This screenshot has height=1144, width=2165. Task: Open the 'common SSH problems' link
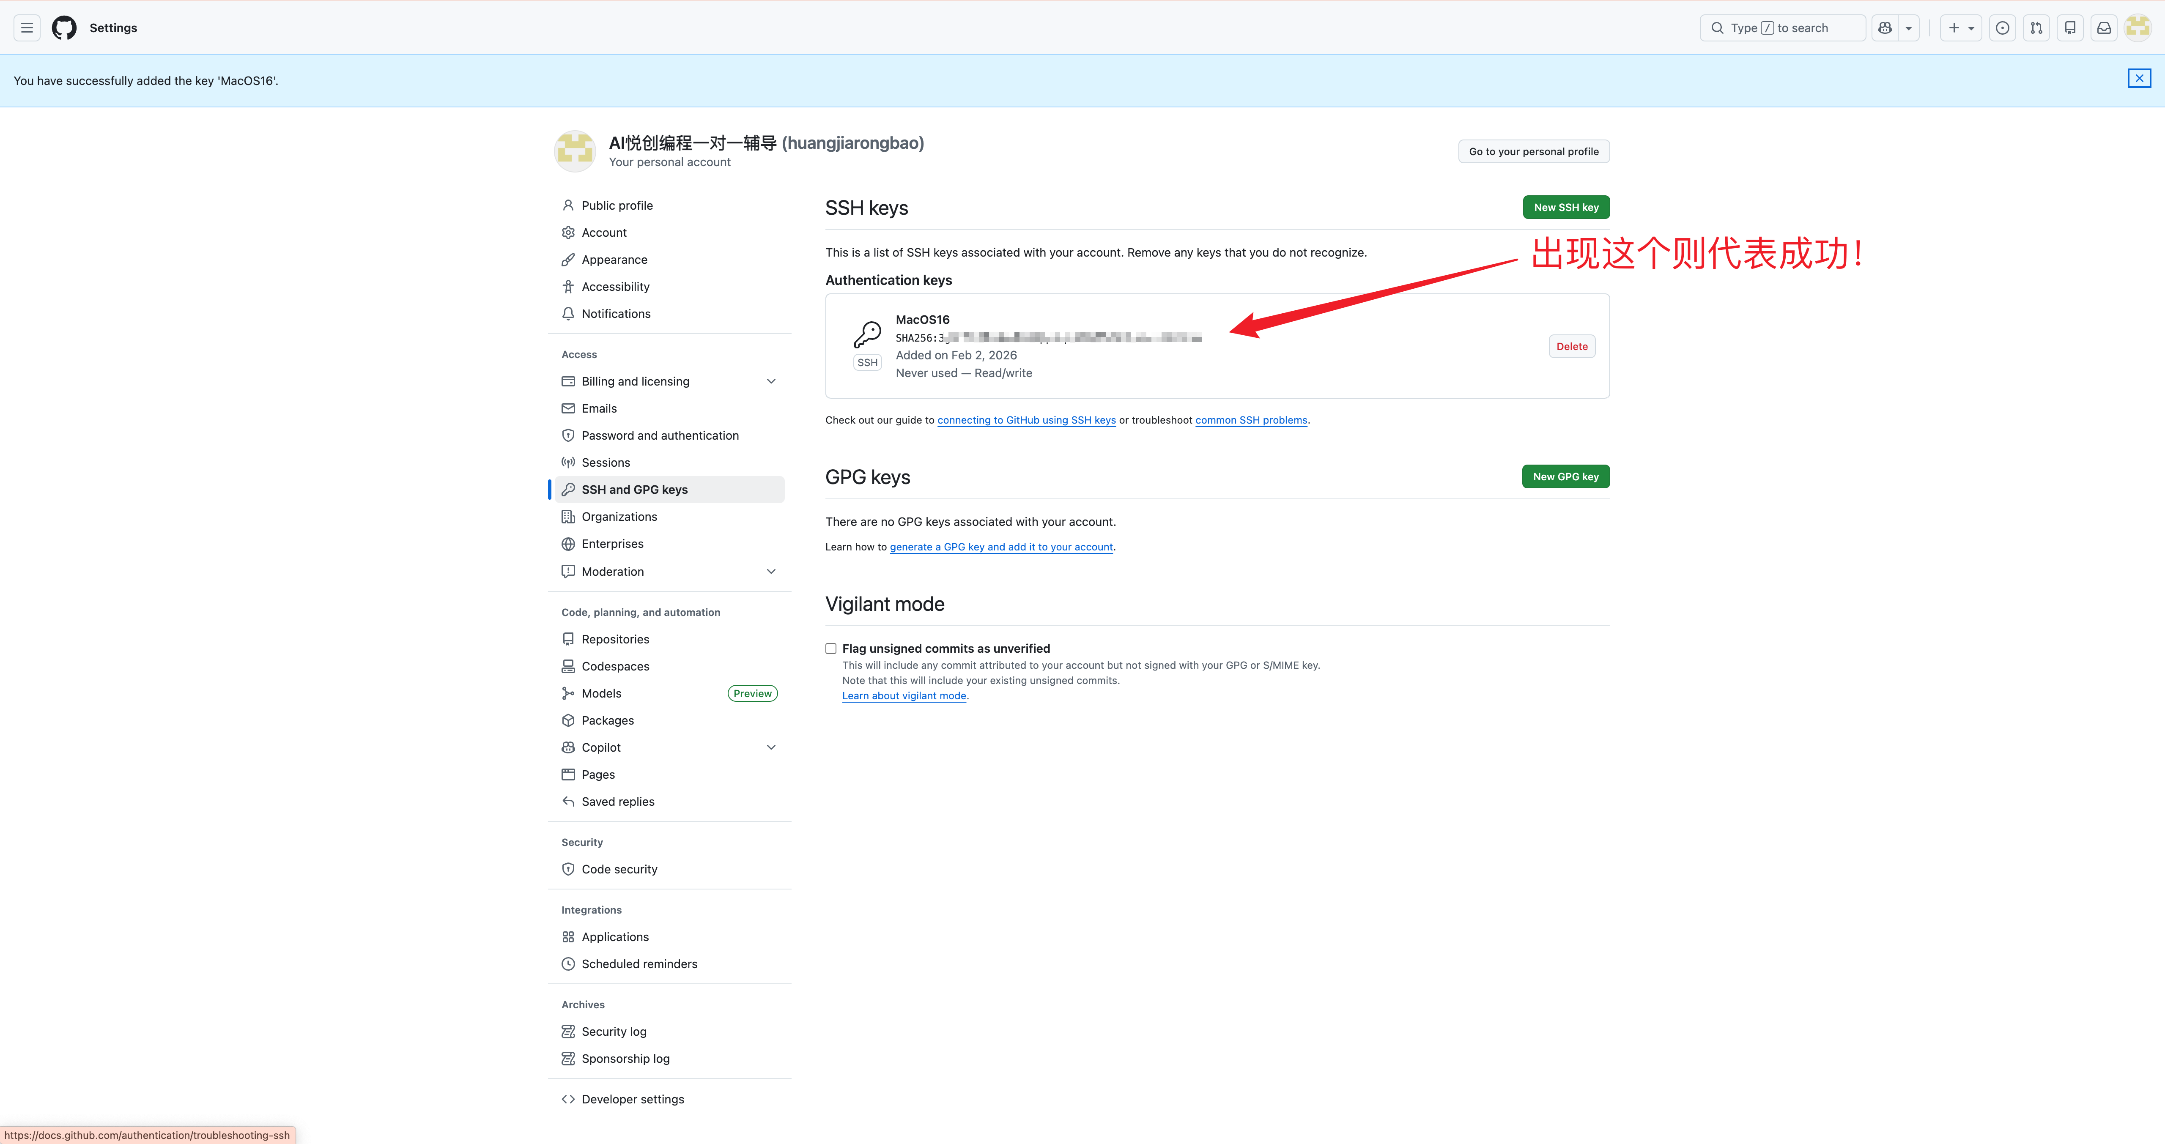(x=1251, y=420)
